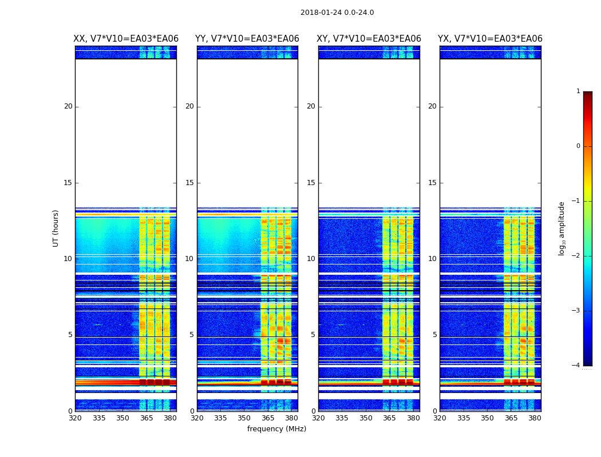The height and width of the screenshot is (457, 601).
Task: Click the colorbar tick label 1
Action: coord(578,91)
